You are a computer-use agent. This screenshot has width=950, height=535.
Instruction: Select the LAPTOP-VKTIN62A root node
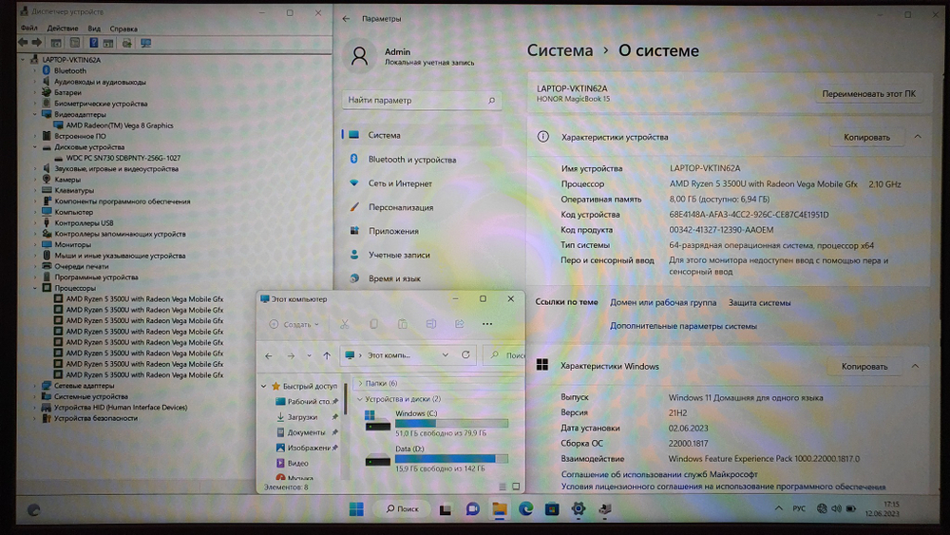point(71,60)
